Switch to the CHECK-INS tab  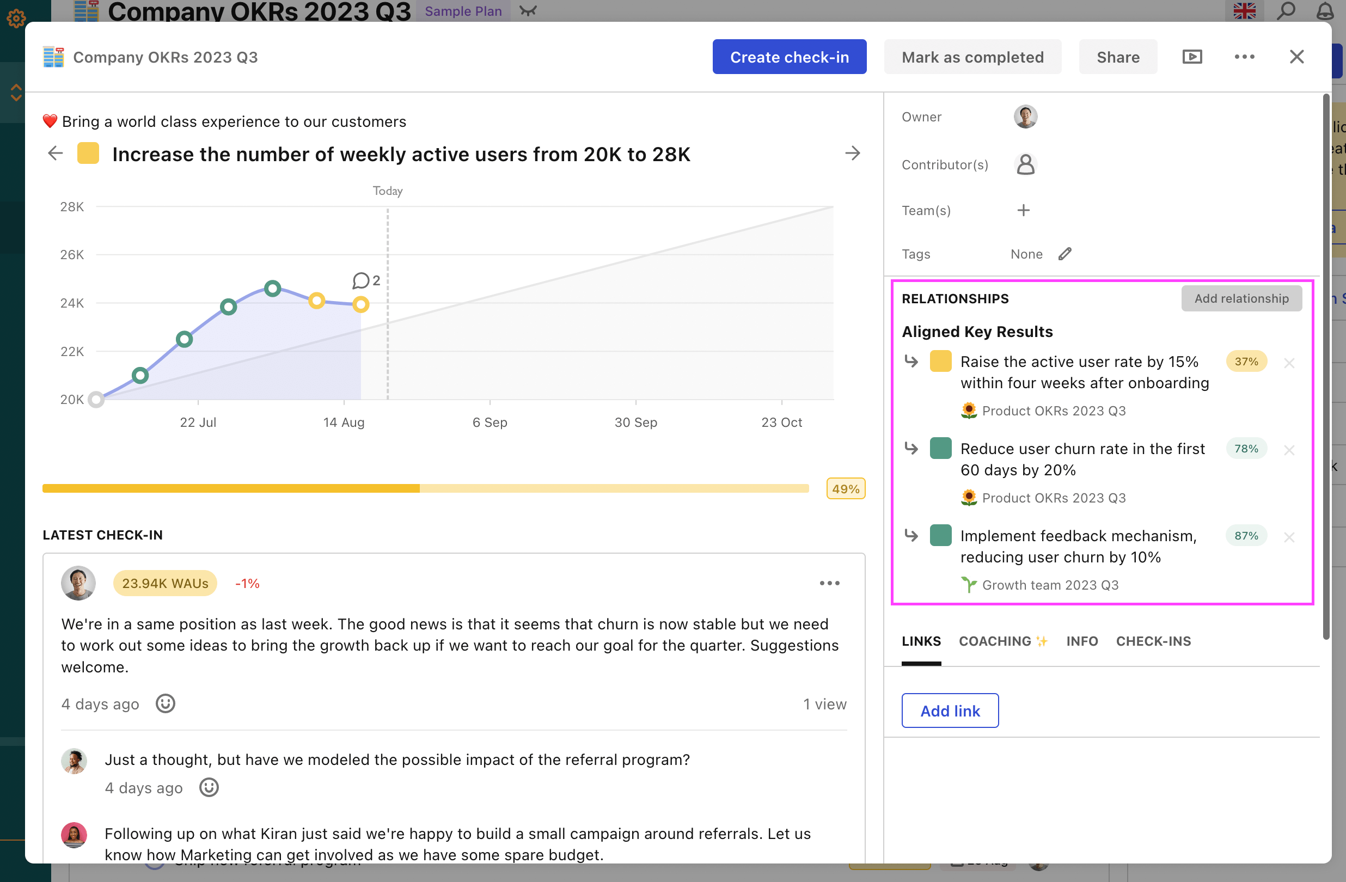[x=1154, y=641]
